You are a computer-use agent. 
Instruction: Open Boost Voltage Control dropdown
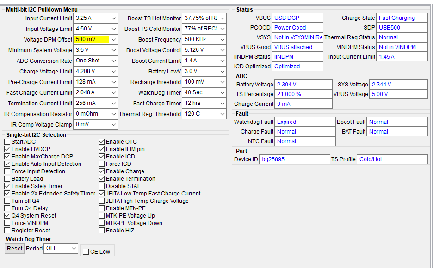(x=204, y=50)
